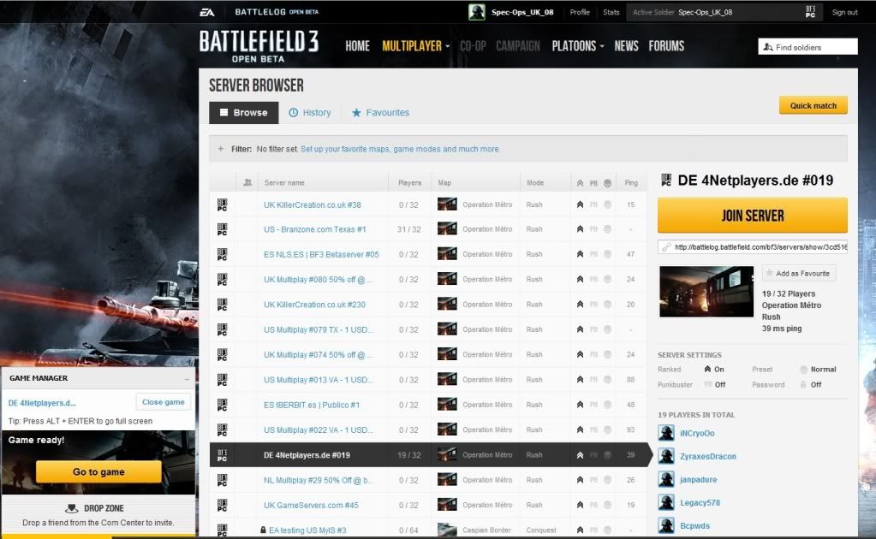The width and height of the screenshot is (876, 539).
Task: Sort by ranked arrow icon in header
Action: [580, 183]
